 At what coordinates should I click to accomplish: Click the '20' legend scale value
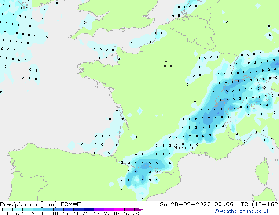(x=75, y=213)
